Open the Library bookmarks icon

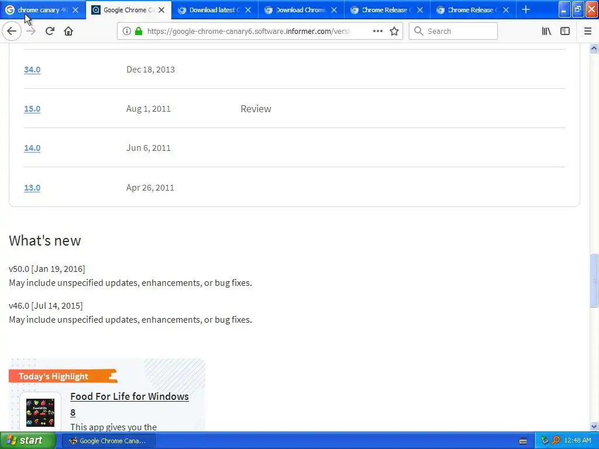[x=546, y=31]
